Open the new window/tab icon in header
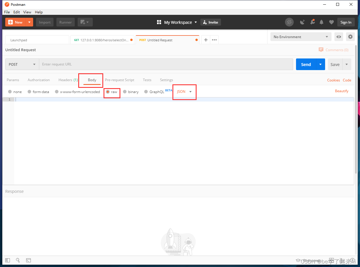Screen dimensions: 360x267 tap(85, 22)
